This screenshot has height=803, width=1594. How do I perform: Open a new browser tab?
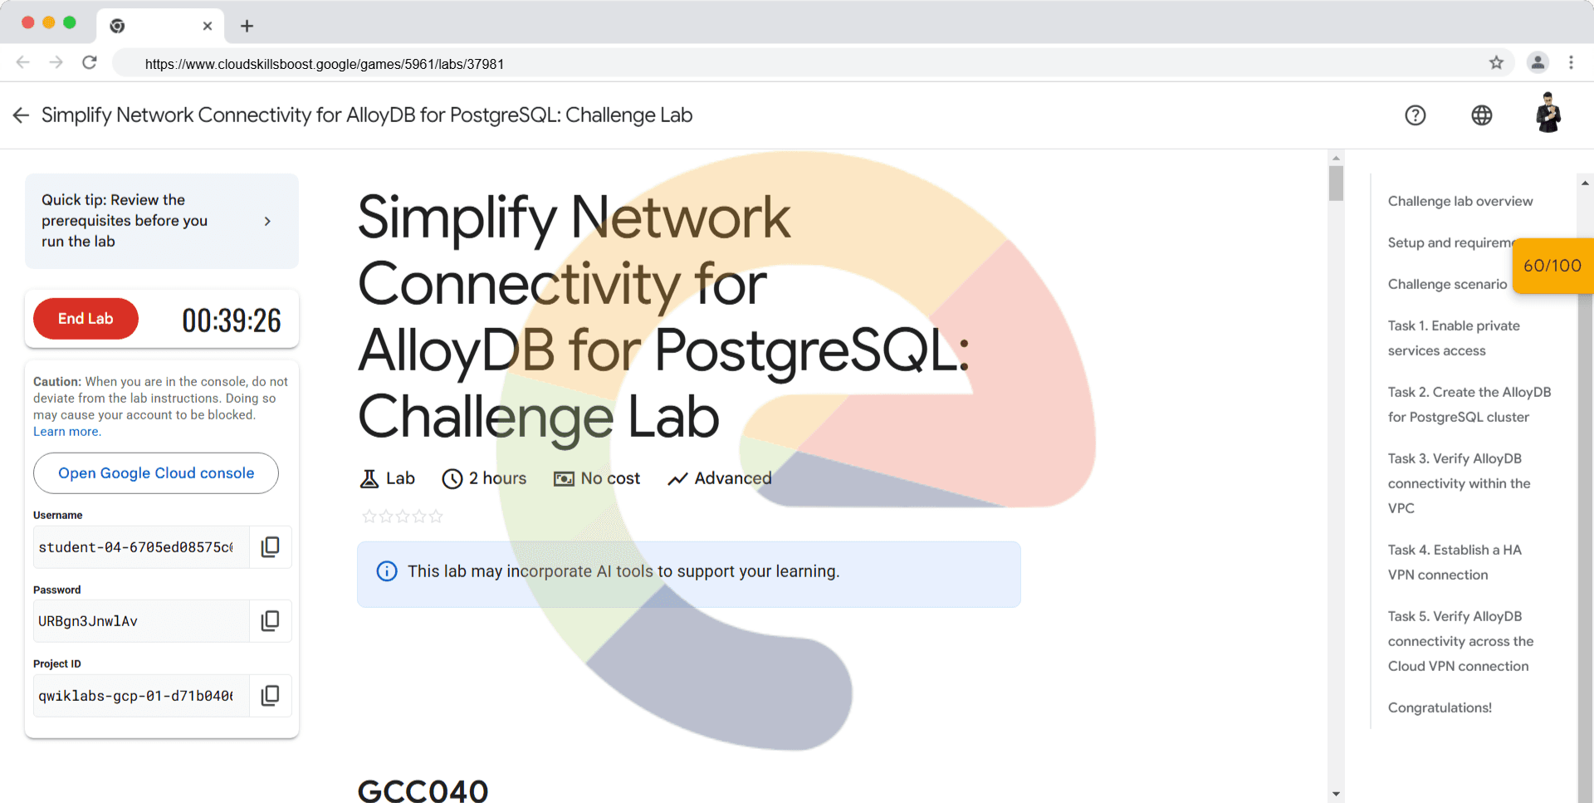[247, 26]
